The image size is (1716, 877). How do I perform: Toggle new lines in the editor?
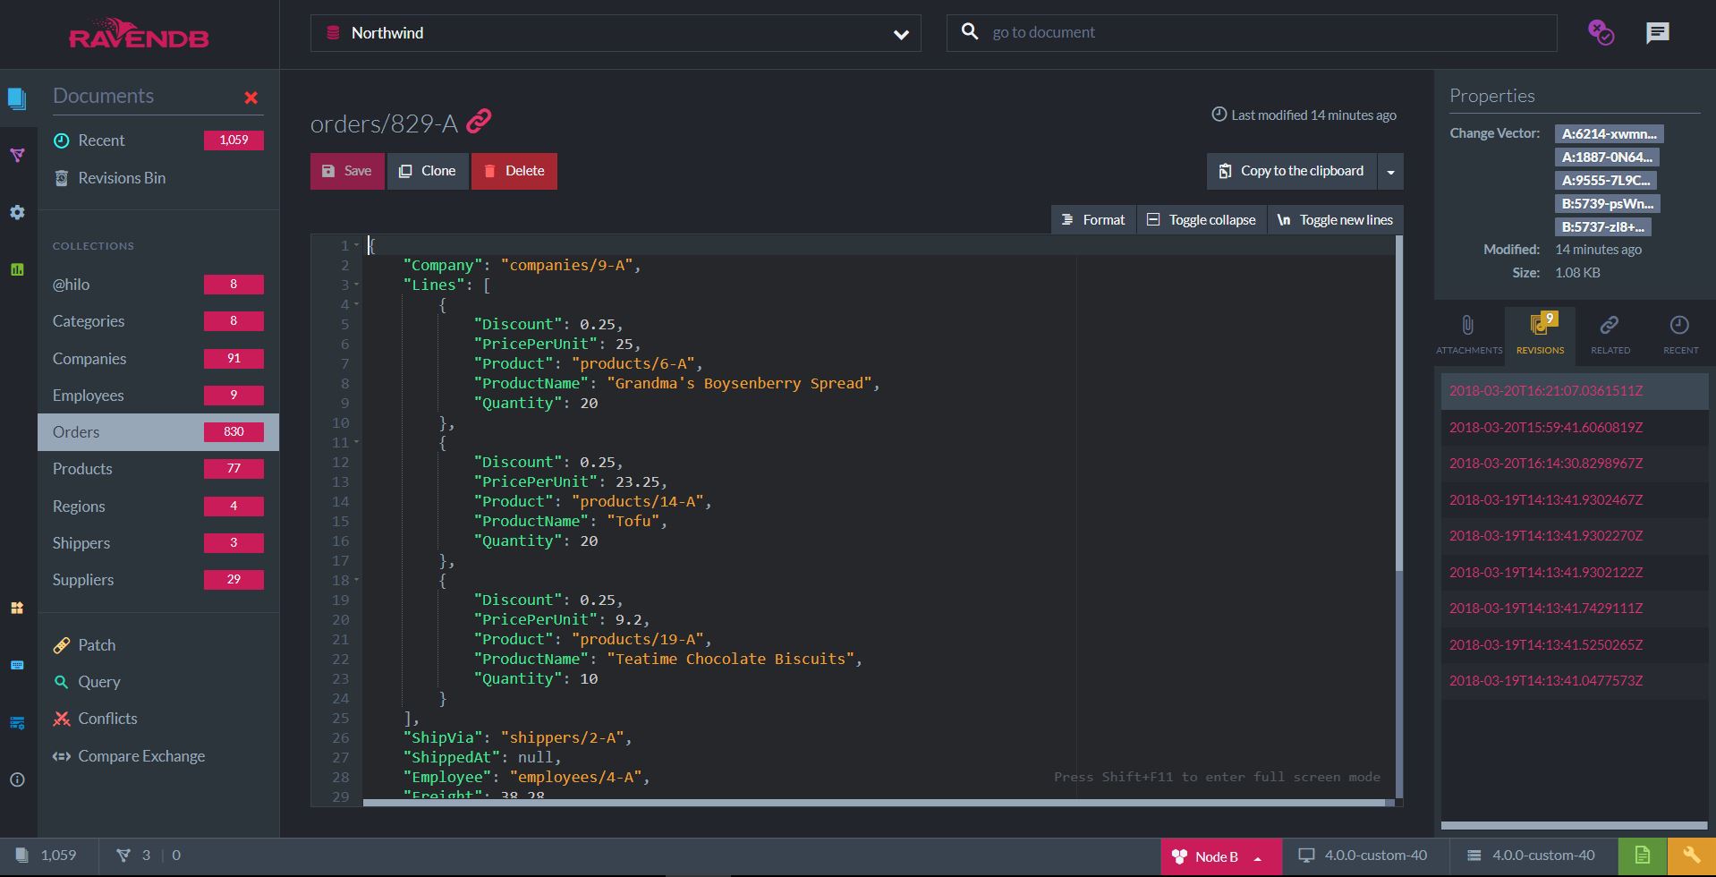pos(1335,220)
